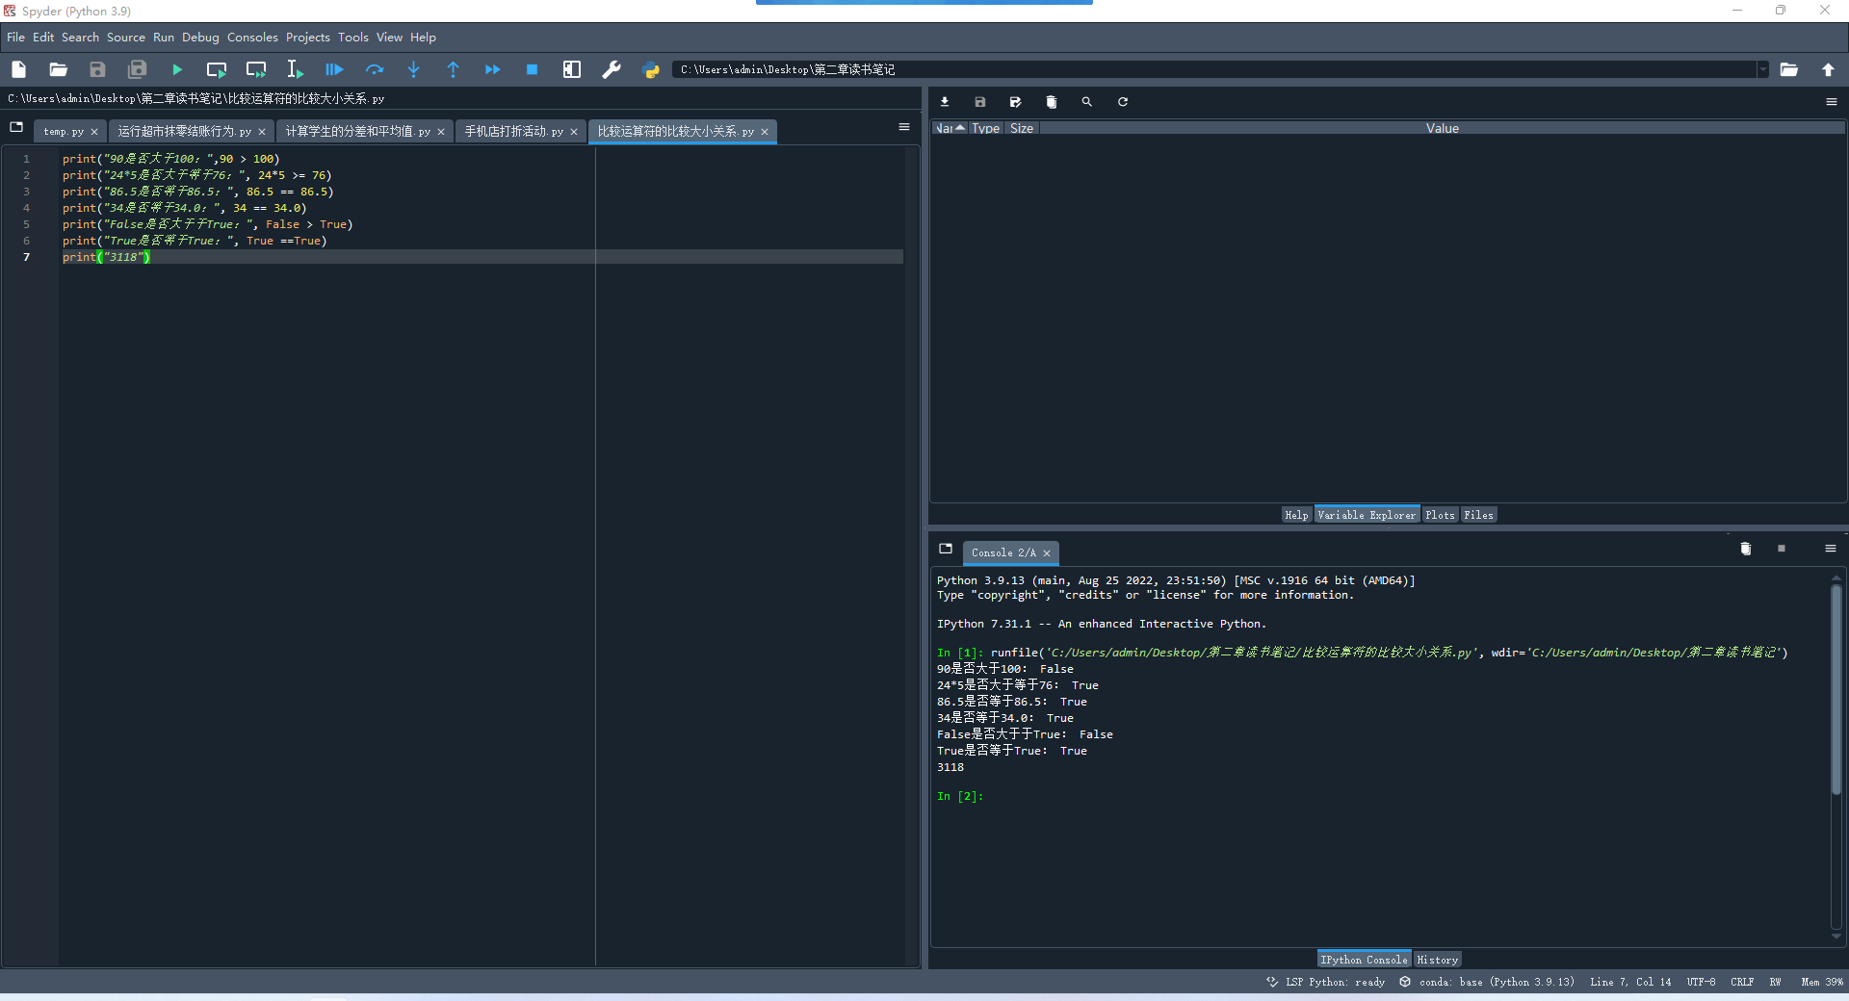
Task: Click LSP Python ready status
Action: [x=1326, y=982]
